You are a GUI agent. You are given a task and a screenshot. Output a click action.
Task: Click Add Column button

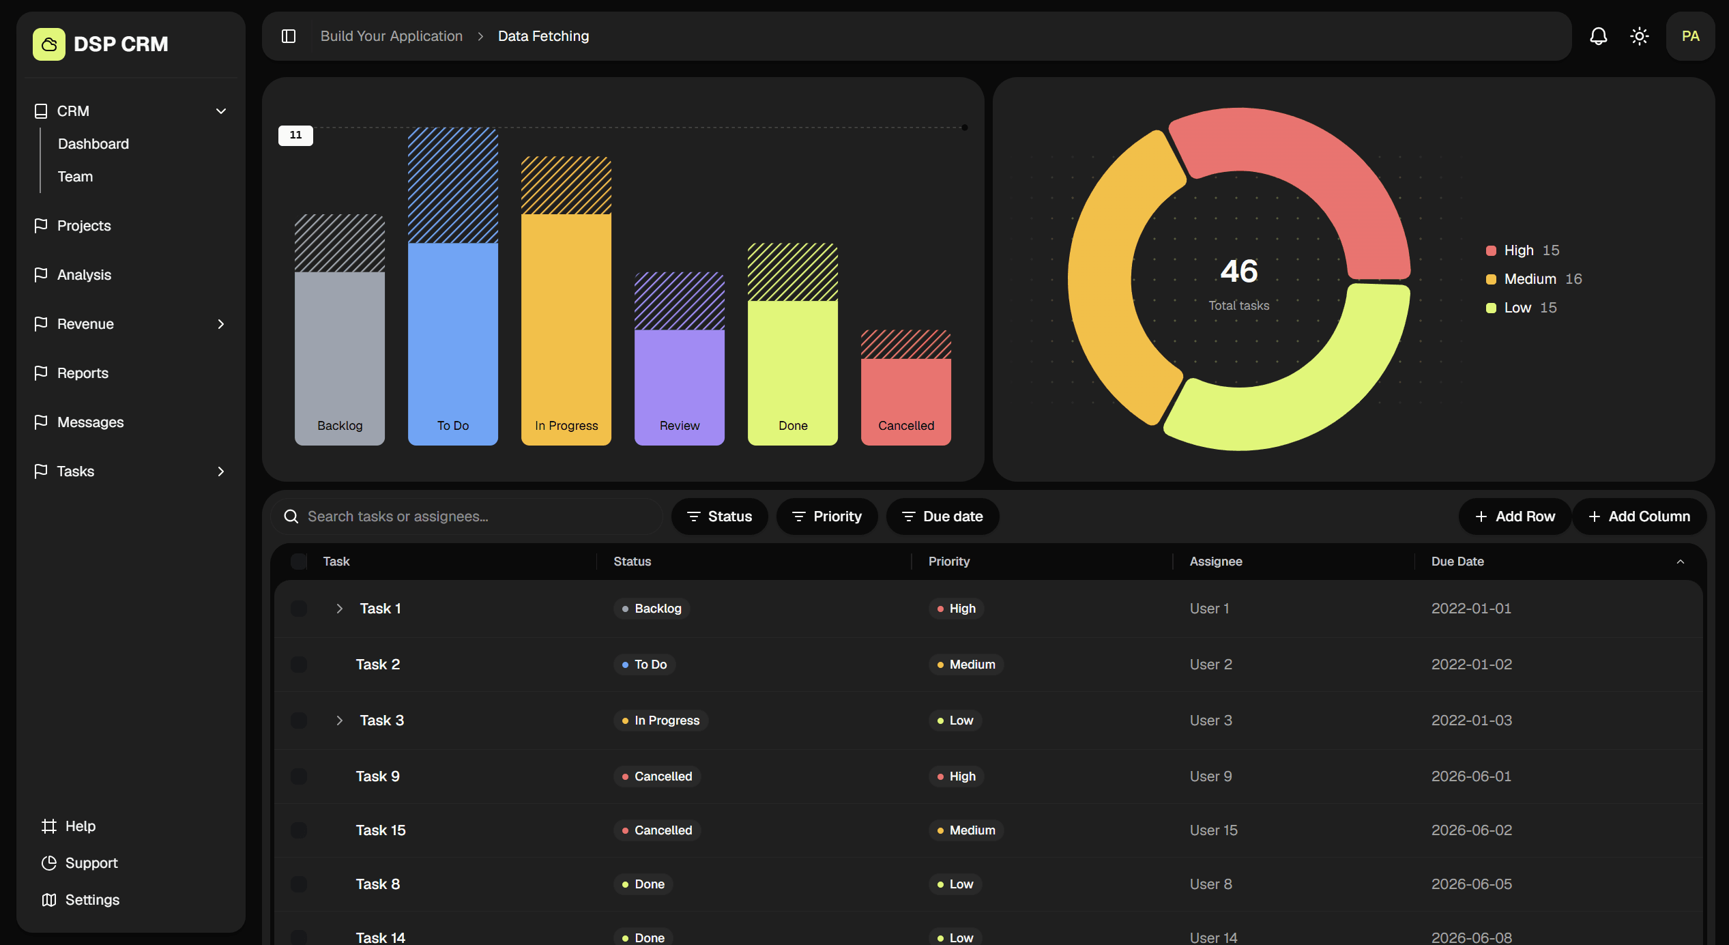pyautogui.click(x=1640, y=517)
